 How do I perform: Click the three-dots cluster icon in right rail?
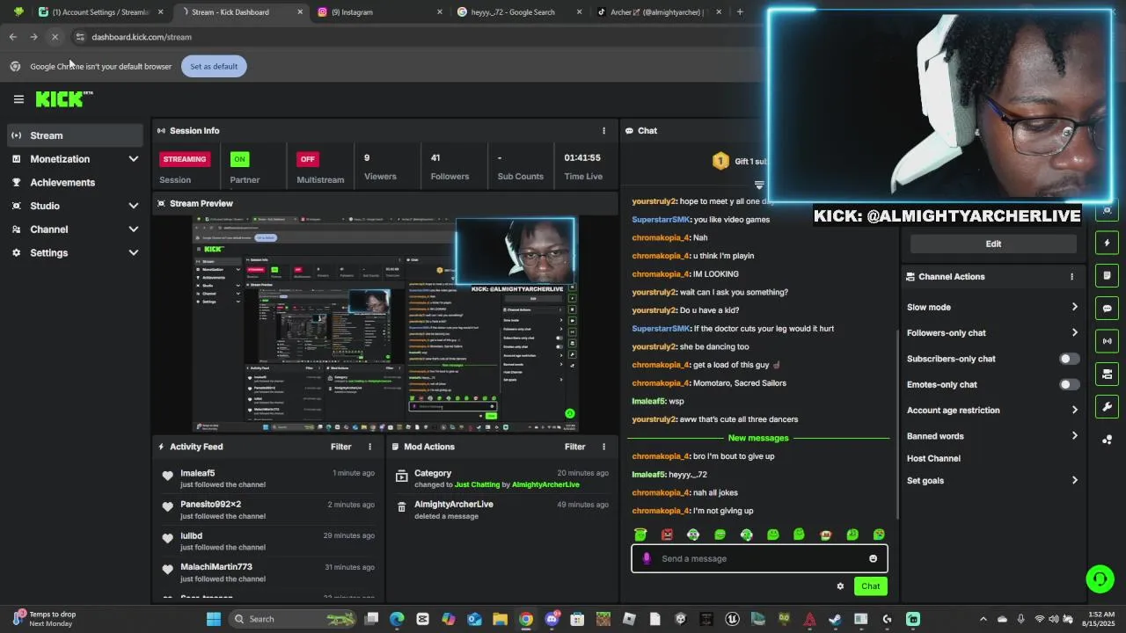click(1108, 440)
